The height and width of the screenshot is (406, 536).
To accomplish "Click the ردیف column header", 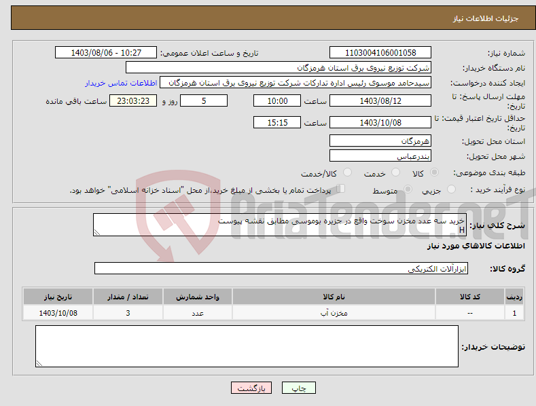I will 514,297.
